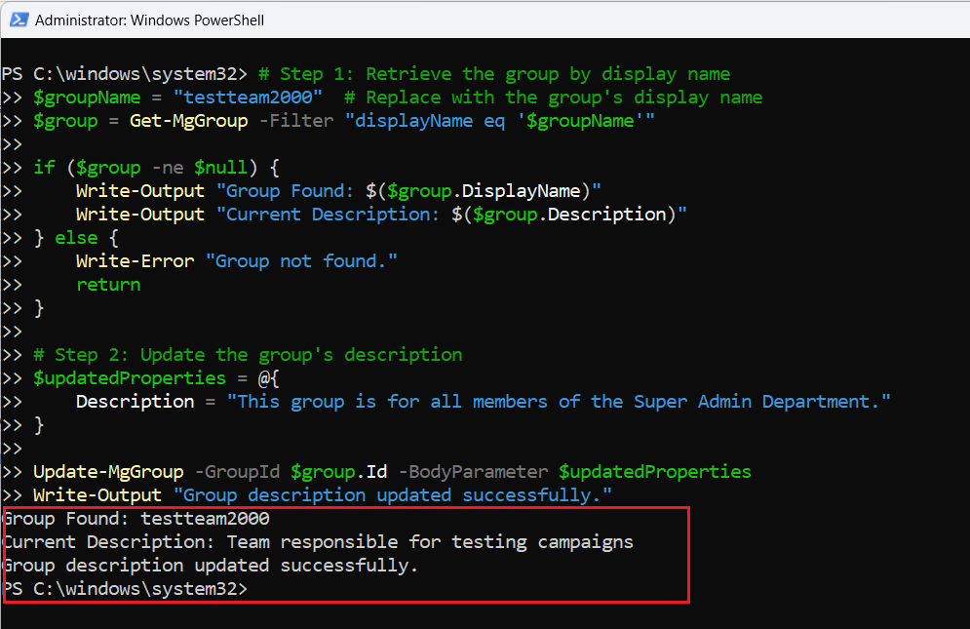Viewport: 970px width, 629px height.
Task: Click the output "Group description updated successfully."
Action: click(x=211, y=566)
